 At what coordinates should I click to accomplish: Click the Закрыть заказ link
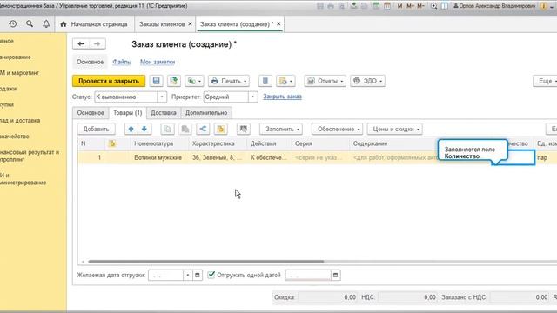click(x=282, y=97)
